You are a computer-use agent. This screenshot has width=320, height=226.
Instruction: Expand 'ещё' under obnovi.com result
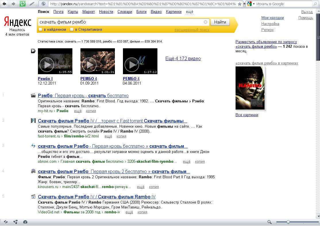pyautogui.click(x=187, y=162)
